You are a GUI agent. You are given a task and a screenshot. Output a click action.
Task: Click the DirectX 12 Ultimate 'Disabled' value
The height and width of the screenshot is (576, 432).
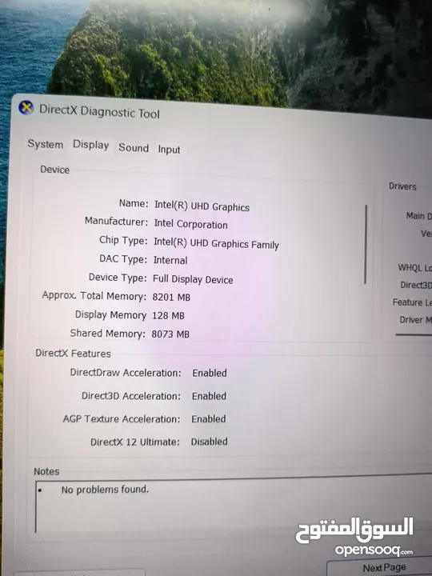pyautogui.click(x=209, y=442)
